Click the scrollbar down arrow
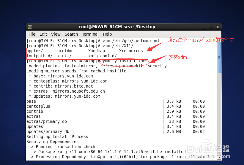The image size is (244, 165). (219, 158)
